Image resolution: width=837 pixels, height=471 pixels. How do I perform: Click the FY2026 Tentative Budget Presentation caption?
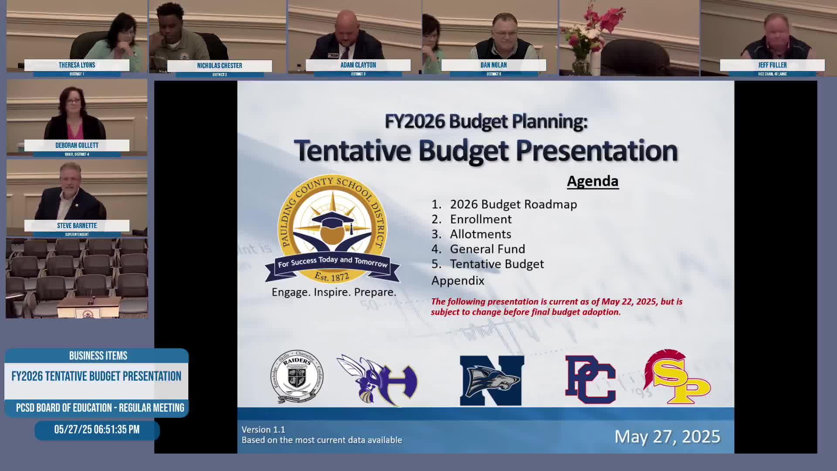[96, 376]
